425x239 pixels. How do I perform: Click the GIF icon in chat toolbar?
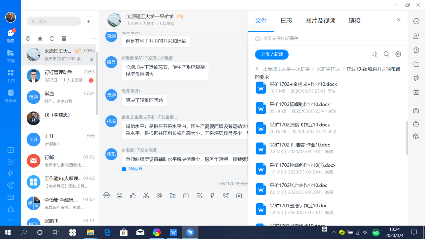107,196
